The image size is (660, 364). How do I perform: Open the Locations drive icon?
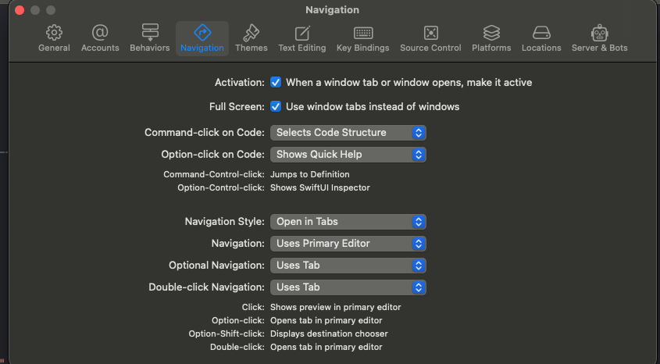point(541,33)
